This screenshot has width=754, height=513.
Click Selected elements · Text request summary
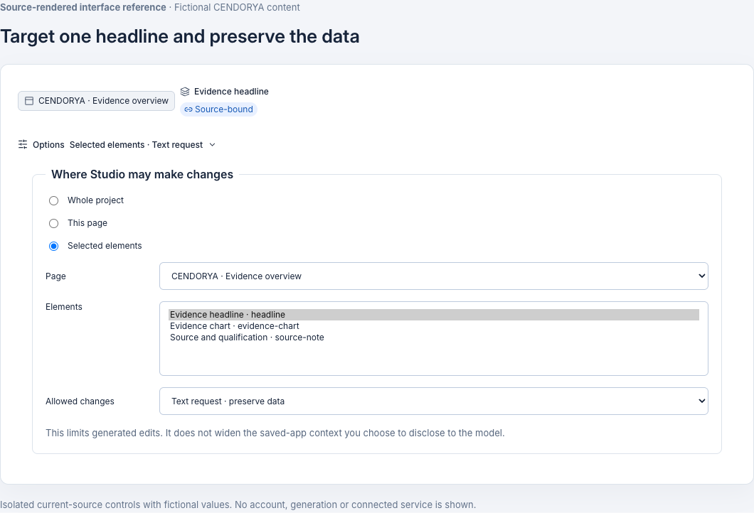click(136, 144)
